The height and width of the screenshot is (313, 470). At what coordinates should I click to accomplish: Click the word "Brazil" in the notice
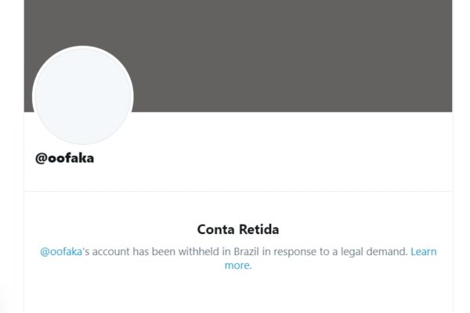pos(246,252)
